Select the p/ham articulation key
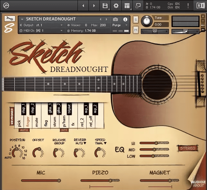 tap(64, 121)
